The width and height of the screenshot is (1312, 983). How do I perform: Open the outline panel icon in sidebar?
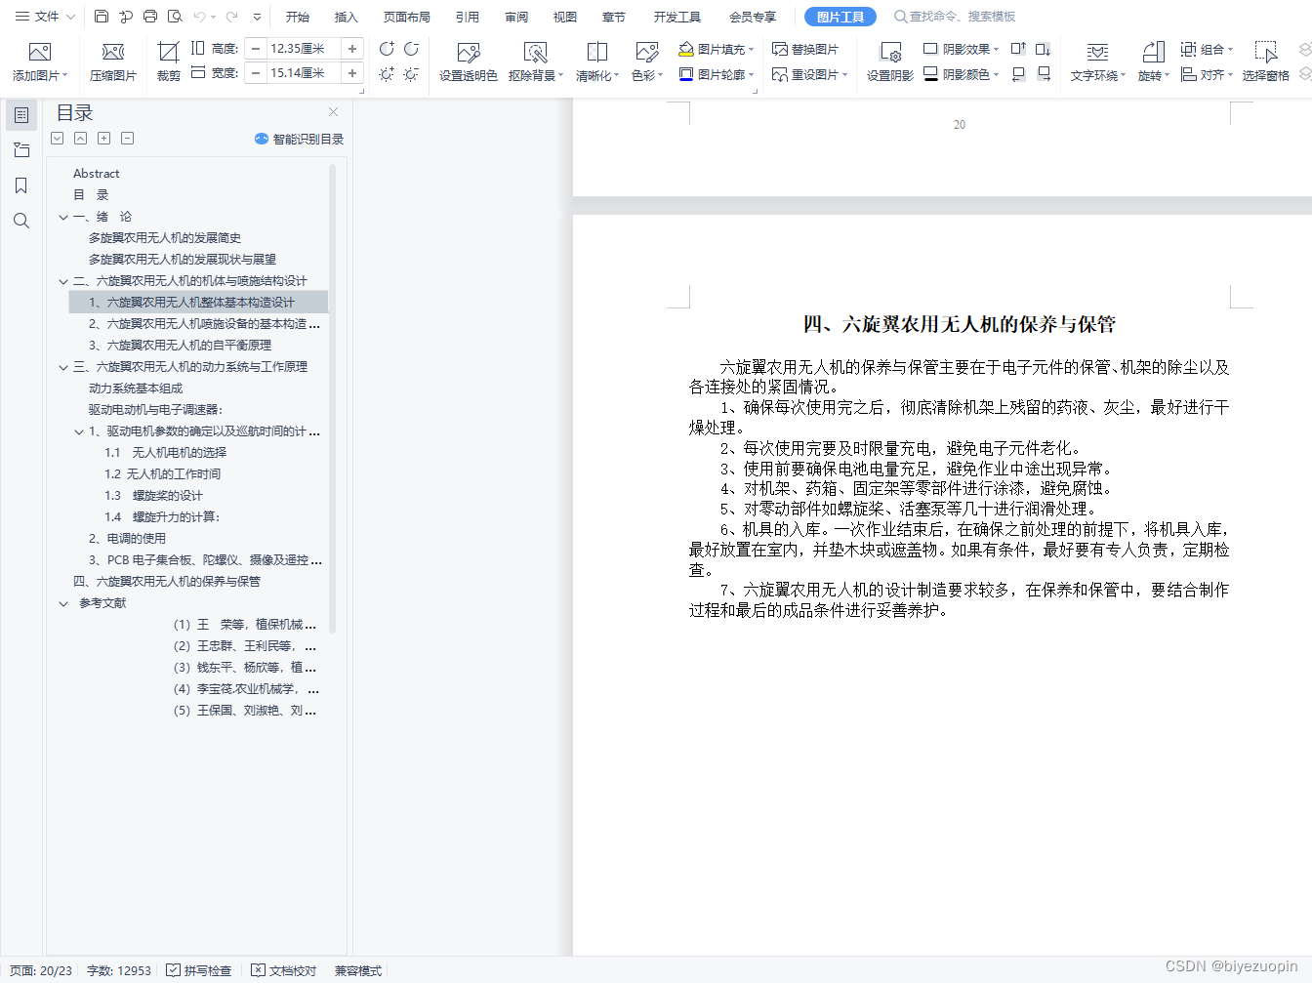tap(21, 115)
